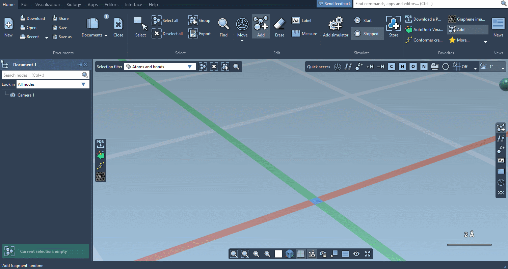Toggle the Carbon element button in Quick access
Image resolution: width=508 pixels, height=269 pixels.
coord(391,66)
